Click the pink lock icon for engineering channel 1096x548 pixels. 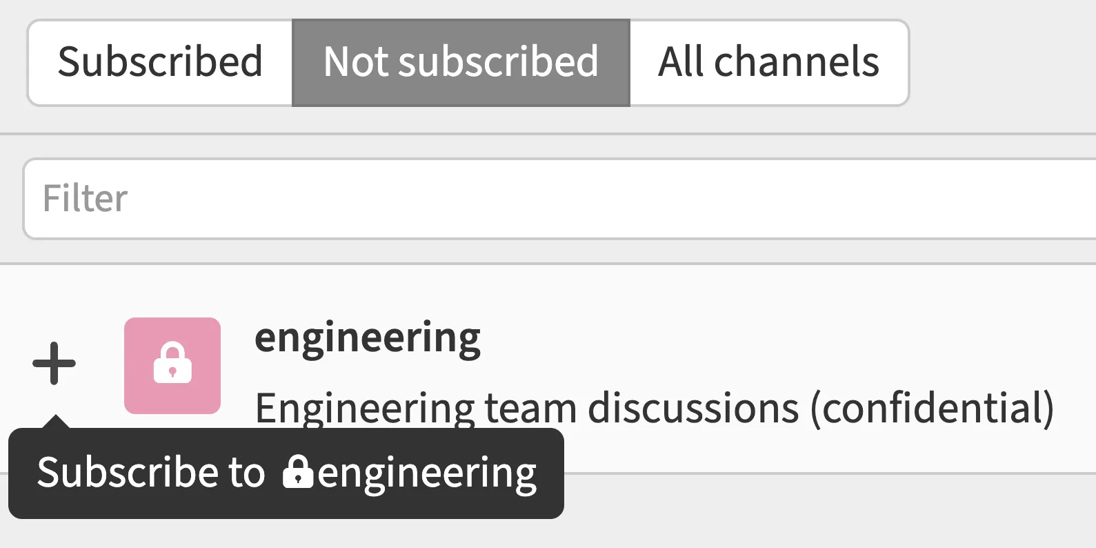[x=172, y=365]
